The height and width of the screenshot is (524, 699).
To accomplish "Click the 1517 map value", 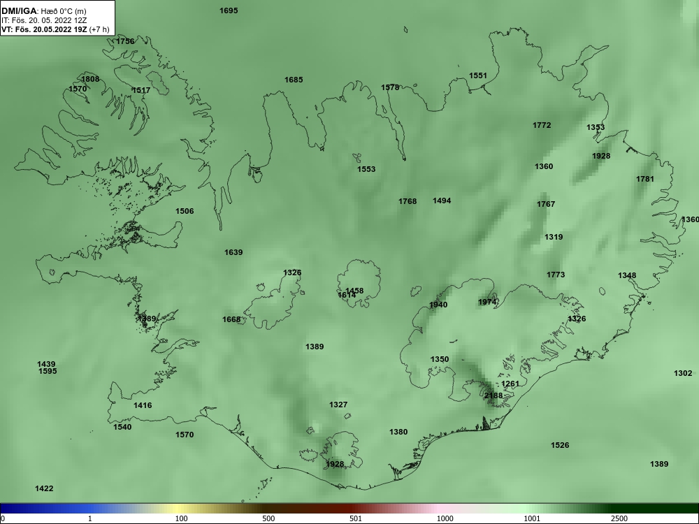I will [x=141, y=90].
